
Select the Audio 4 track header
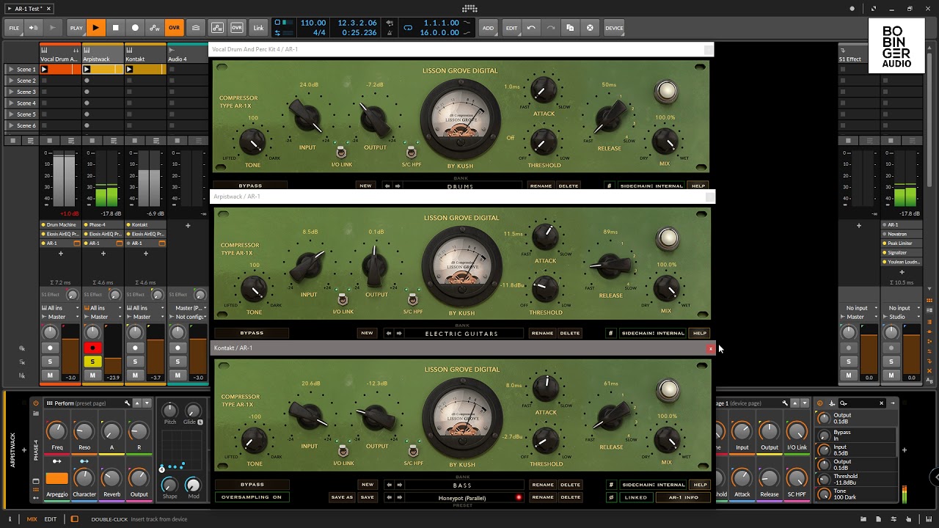[188, 54]
